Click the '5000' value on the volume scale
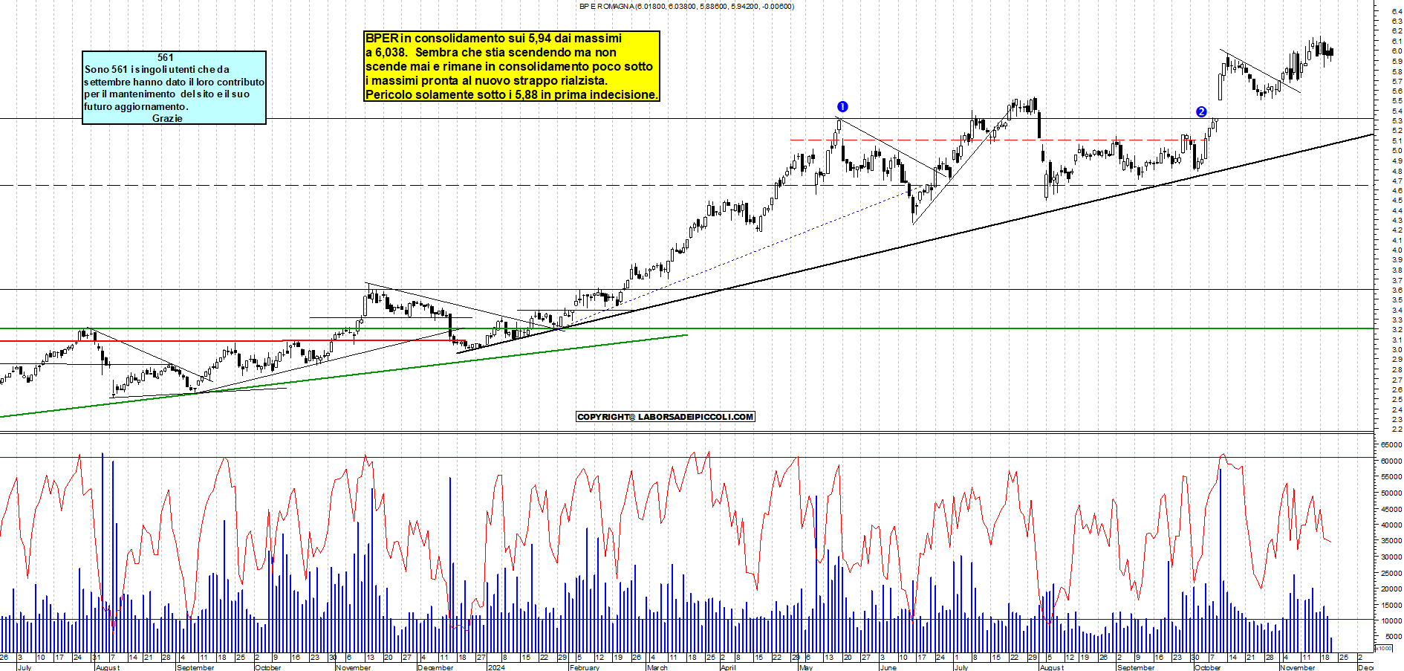The height and width of the screenshot is (671, 1404). click(x=1392, y=636)
